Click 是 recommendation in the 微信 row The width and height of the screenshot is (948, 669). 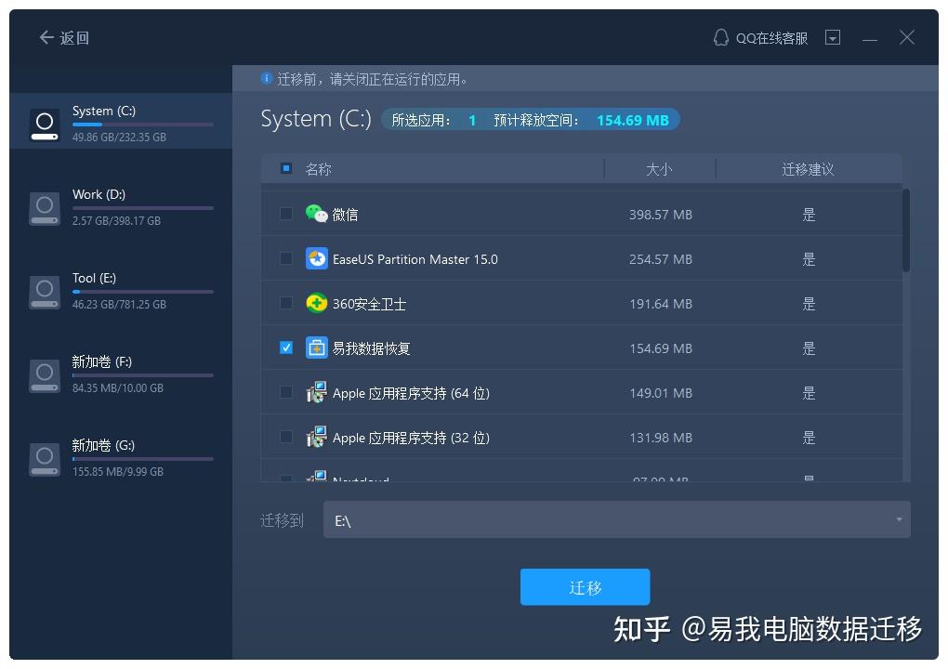(809, 215)
